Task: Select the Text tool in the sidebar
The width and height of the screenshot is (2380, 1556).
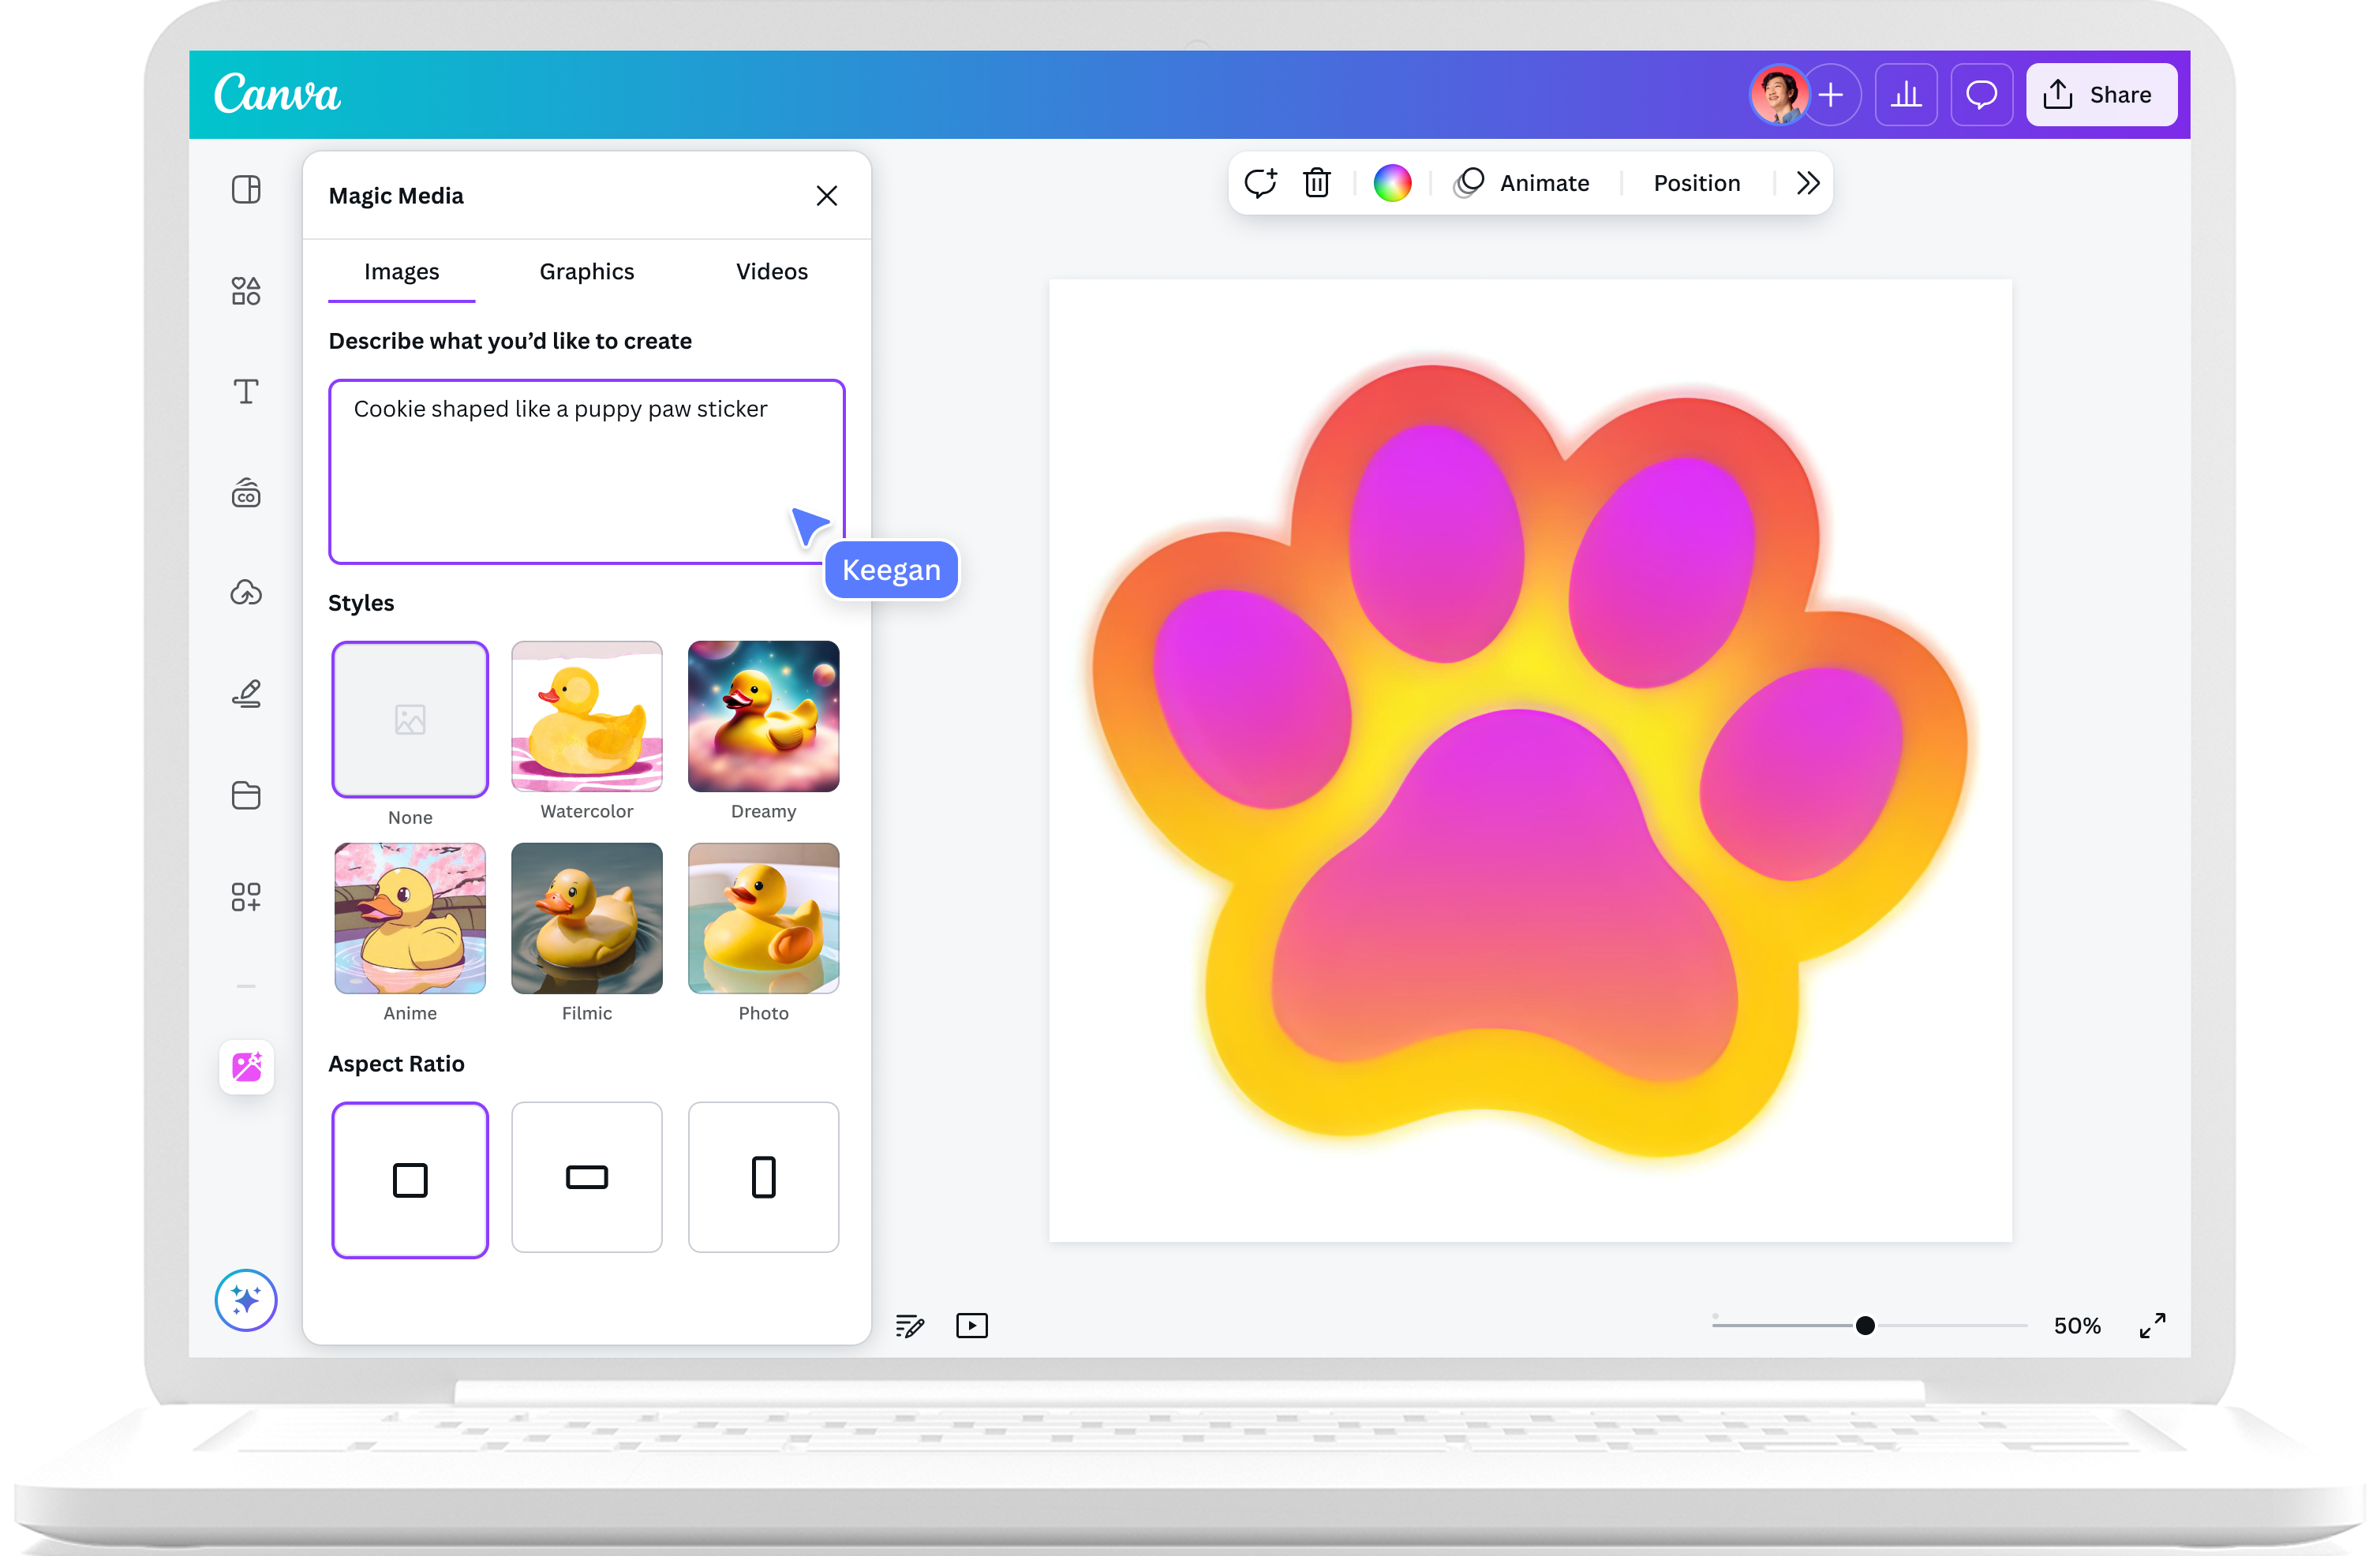Action: click(x=246, y=392)
